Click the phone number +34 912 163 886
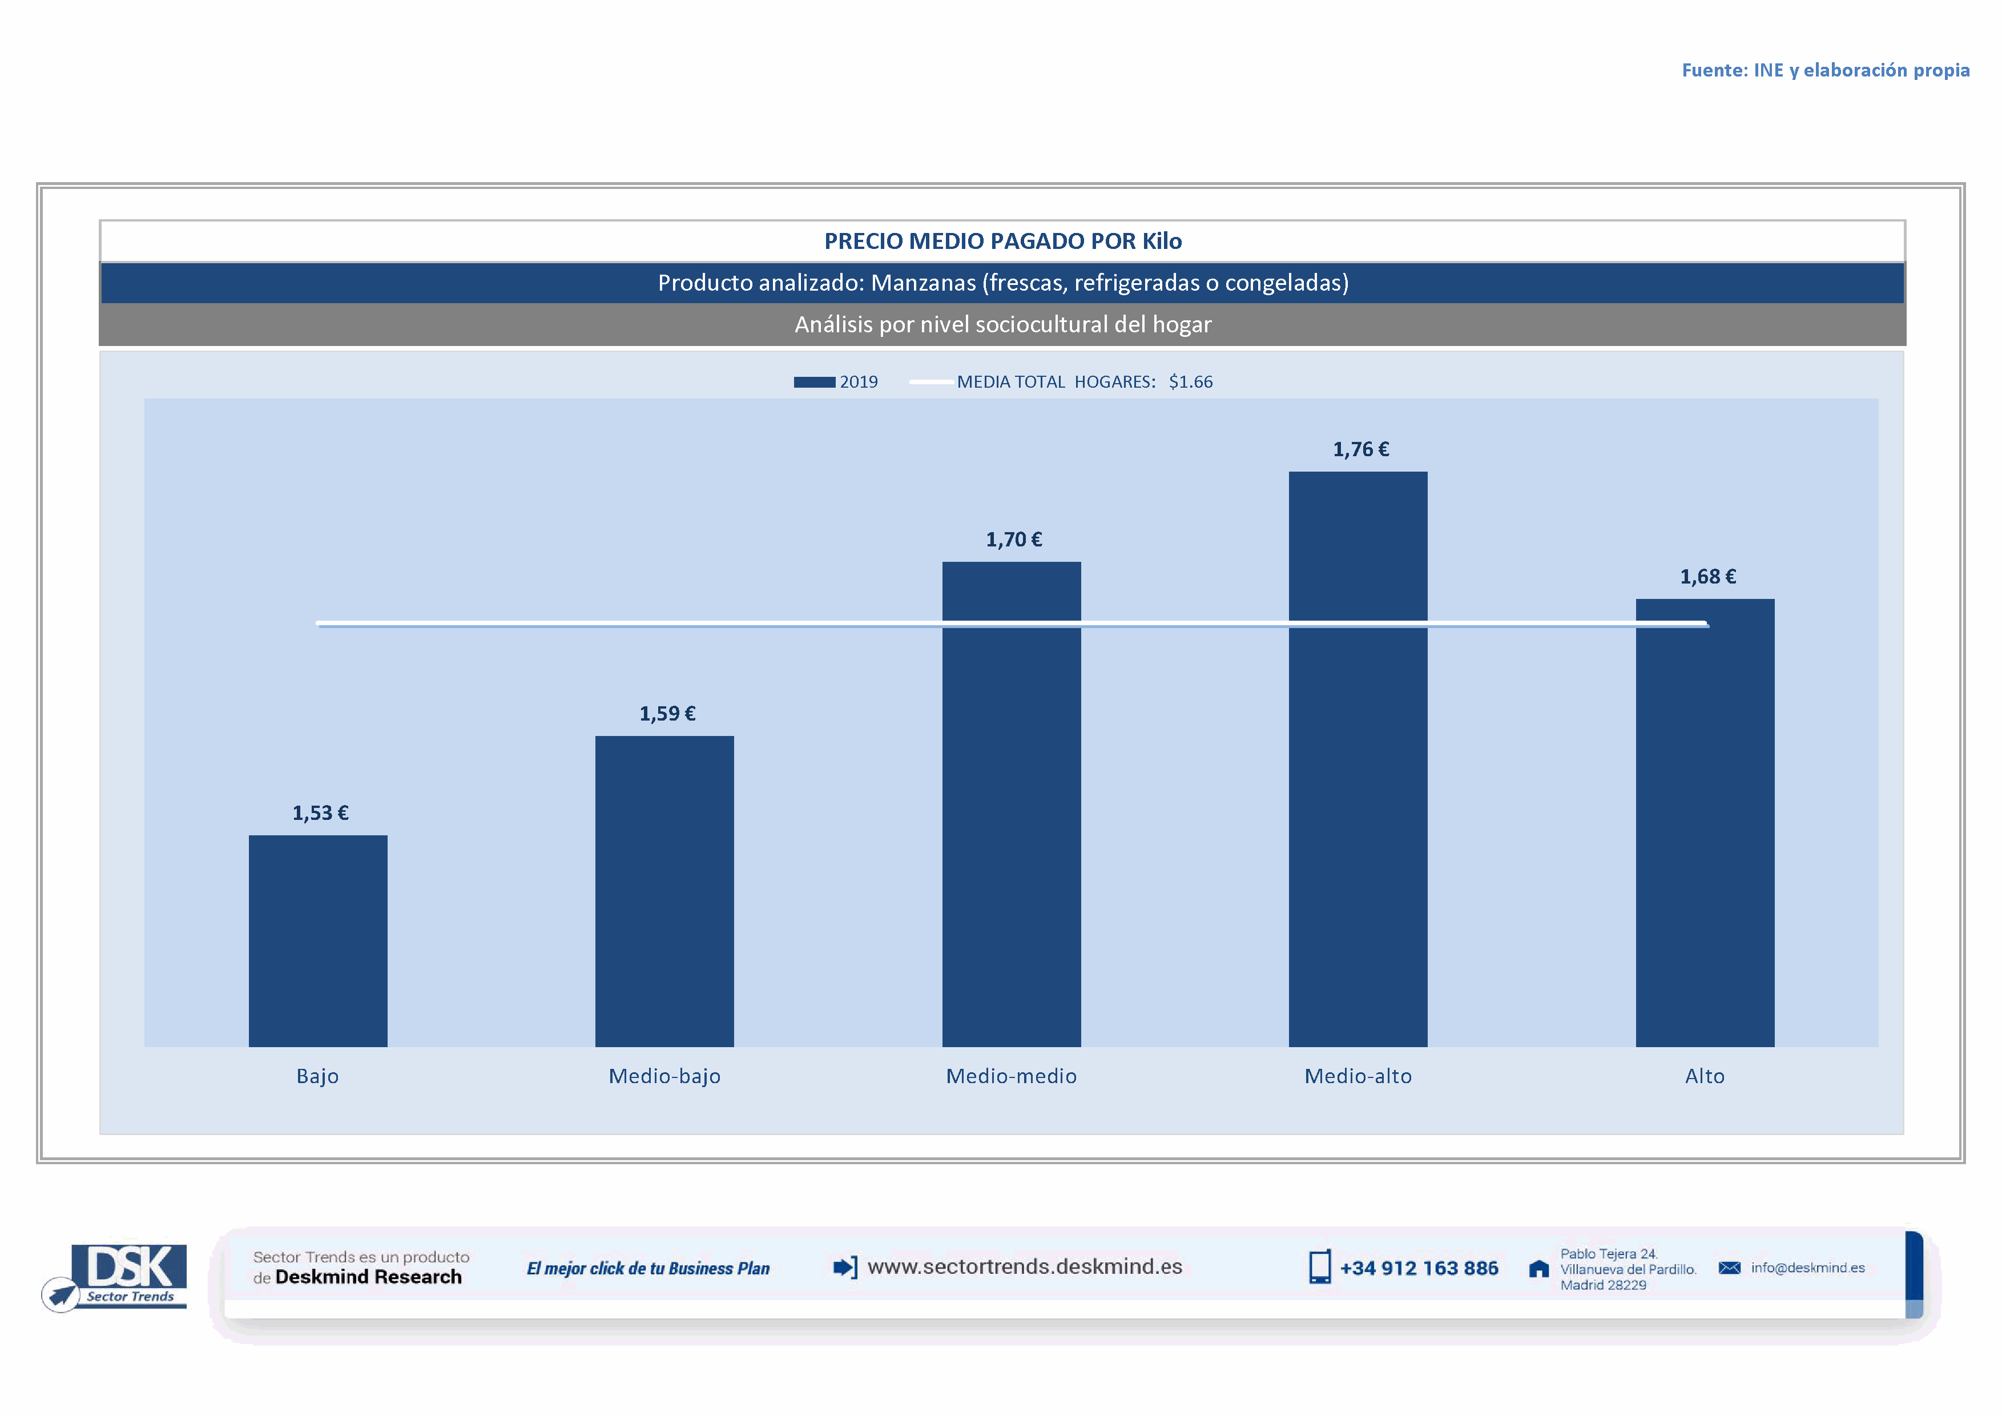 point(1419,1268)
